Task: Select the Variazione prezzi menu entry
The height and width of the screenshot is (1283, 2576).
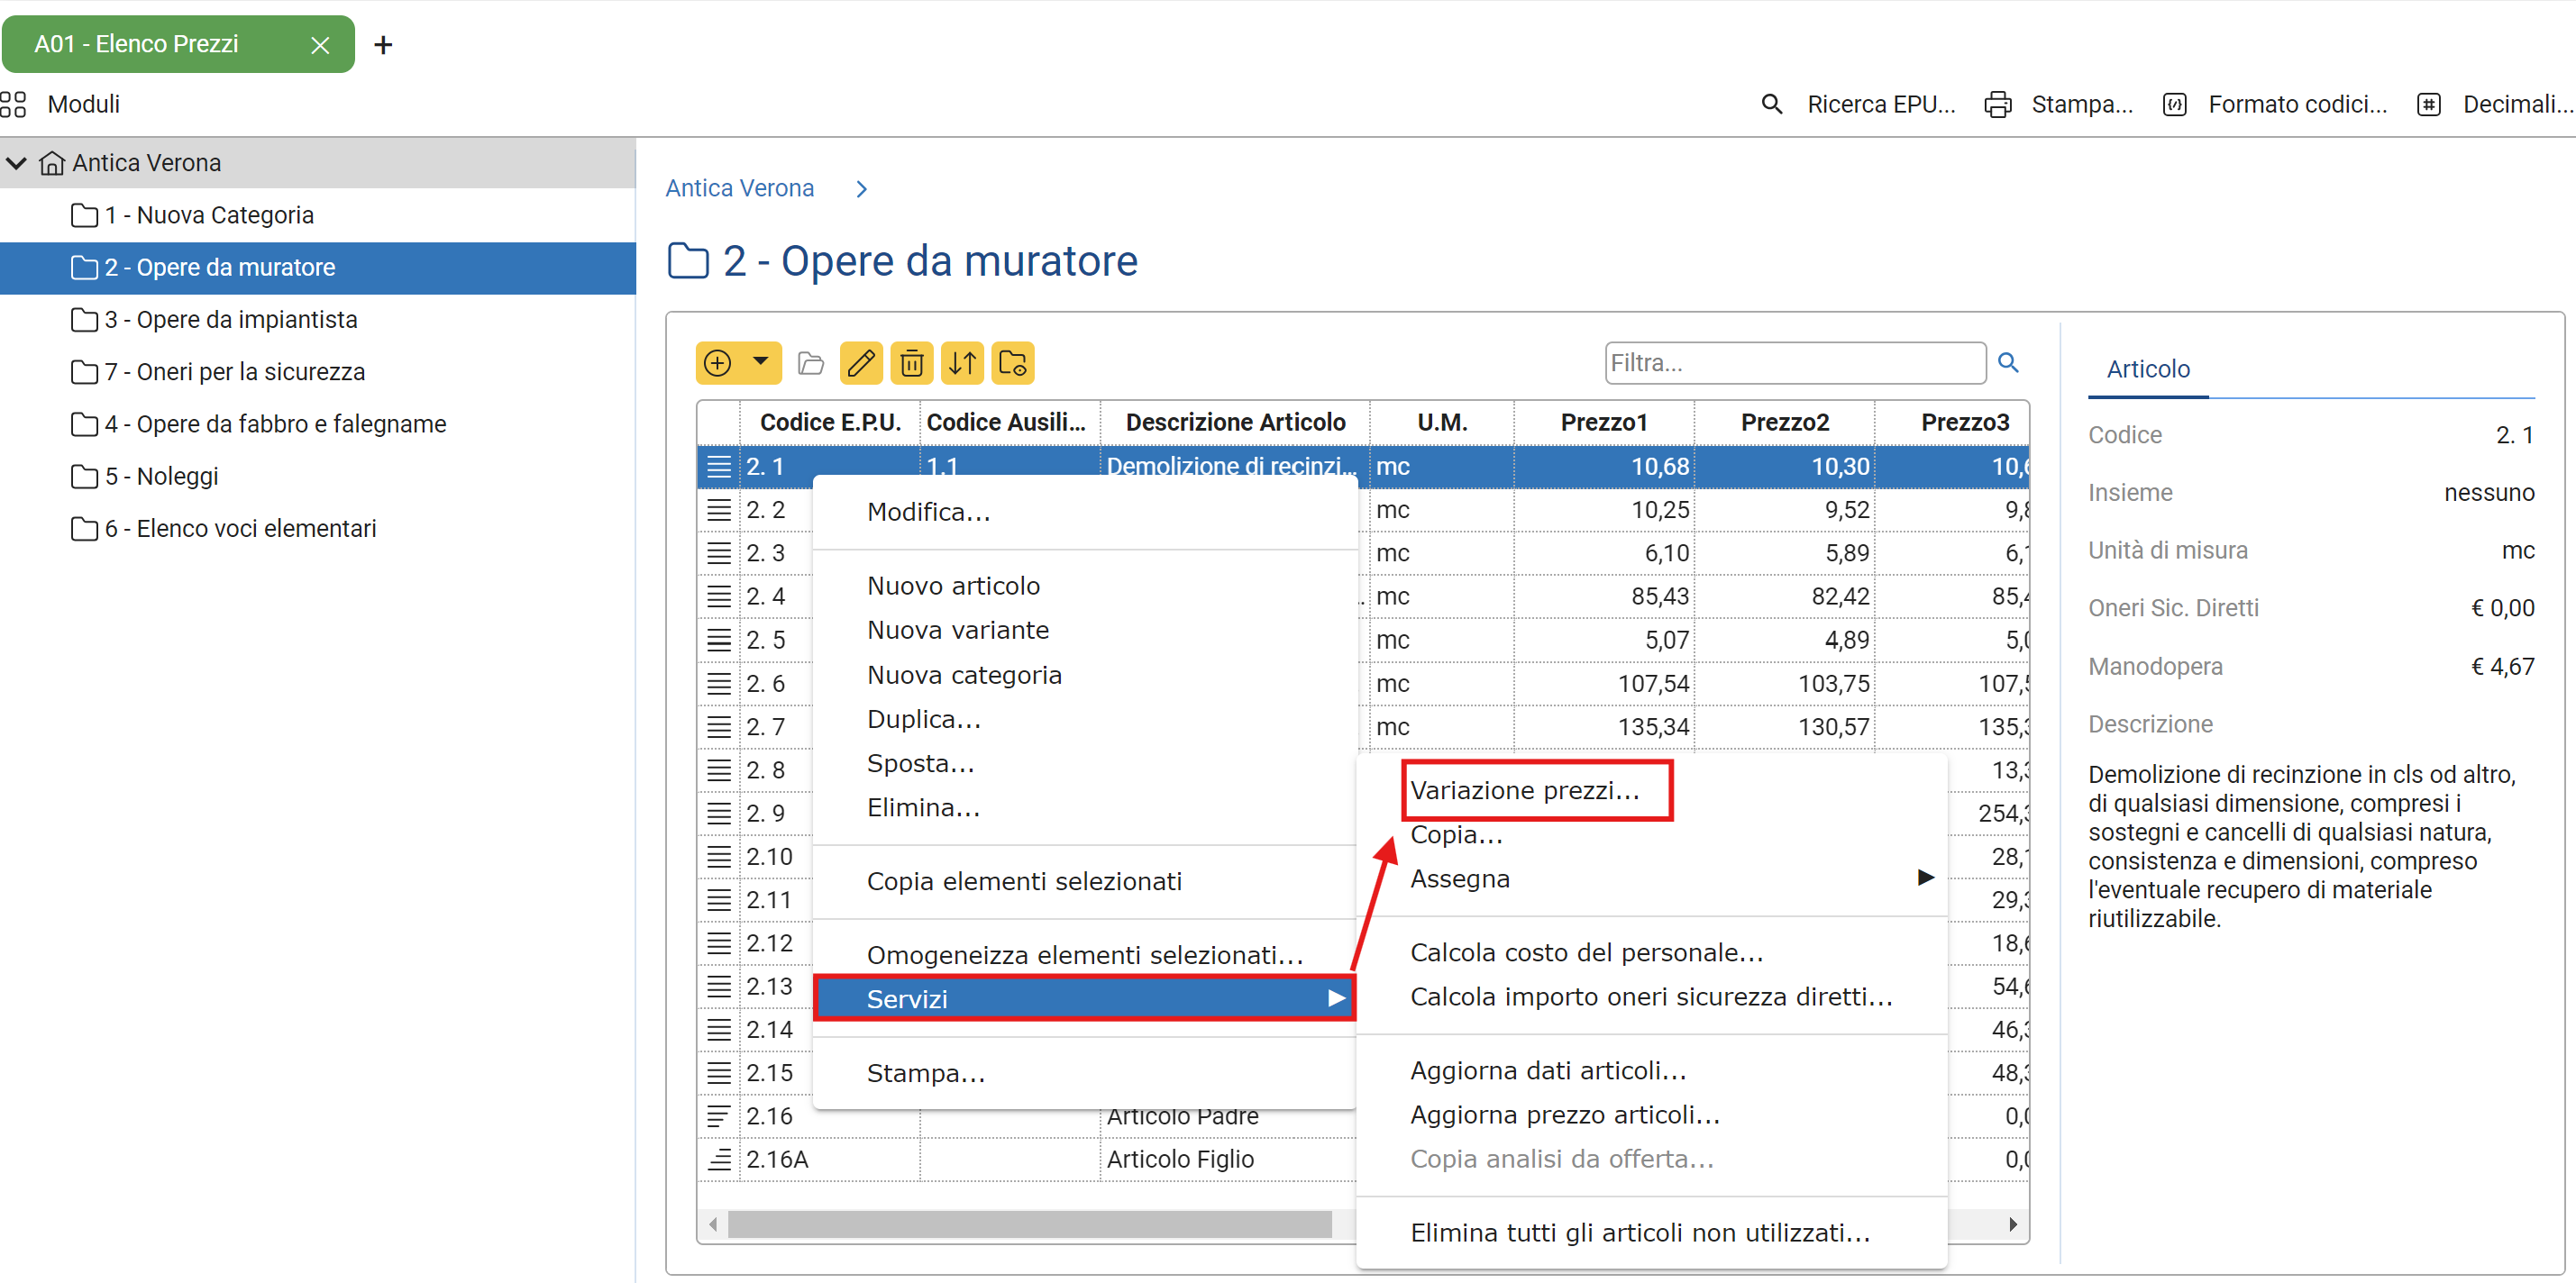Action: [1525, 790]
